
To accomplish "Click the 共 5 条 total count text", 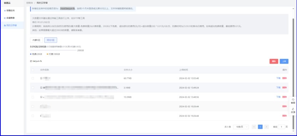I will pos(227,127).
